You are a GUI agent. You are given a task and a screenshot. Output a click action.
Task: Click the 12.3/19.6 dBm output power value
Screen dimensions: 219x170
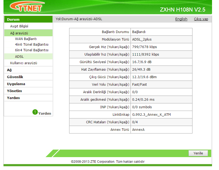tap(144, 77)
